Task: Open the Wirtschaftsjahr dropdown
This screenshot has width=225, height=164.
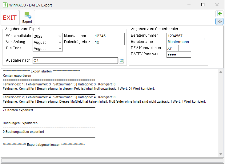Action: pos(48,36)
